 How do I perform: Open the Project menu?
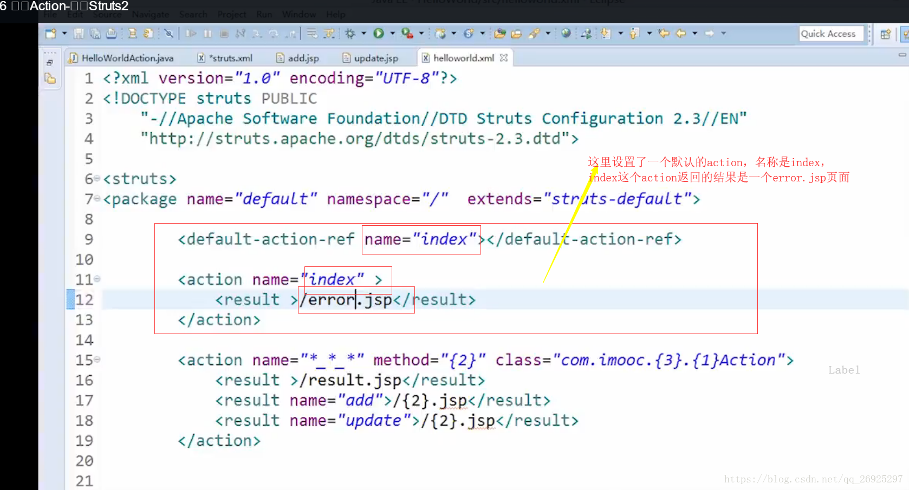232,15
